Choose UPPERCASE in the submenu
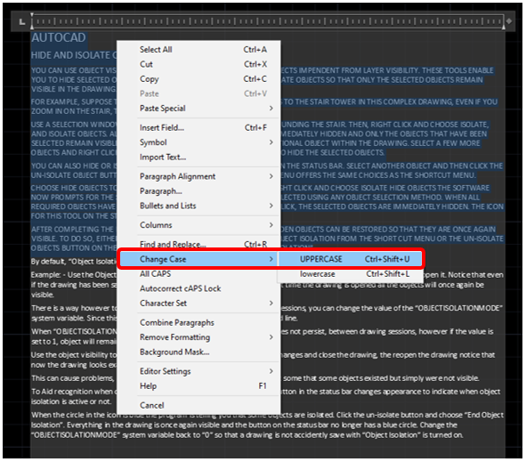 350,259
